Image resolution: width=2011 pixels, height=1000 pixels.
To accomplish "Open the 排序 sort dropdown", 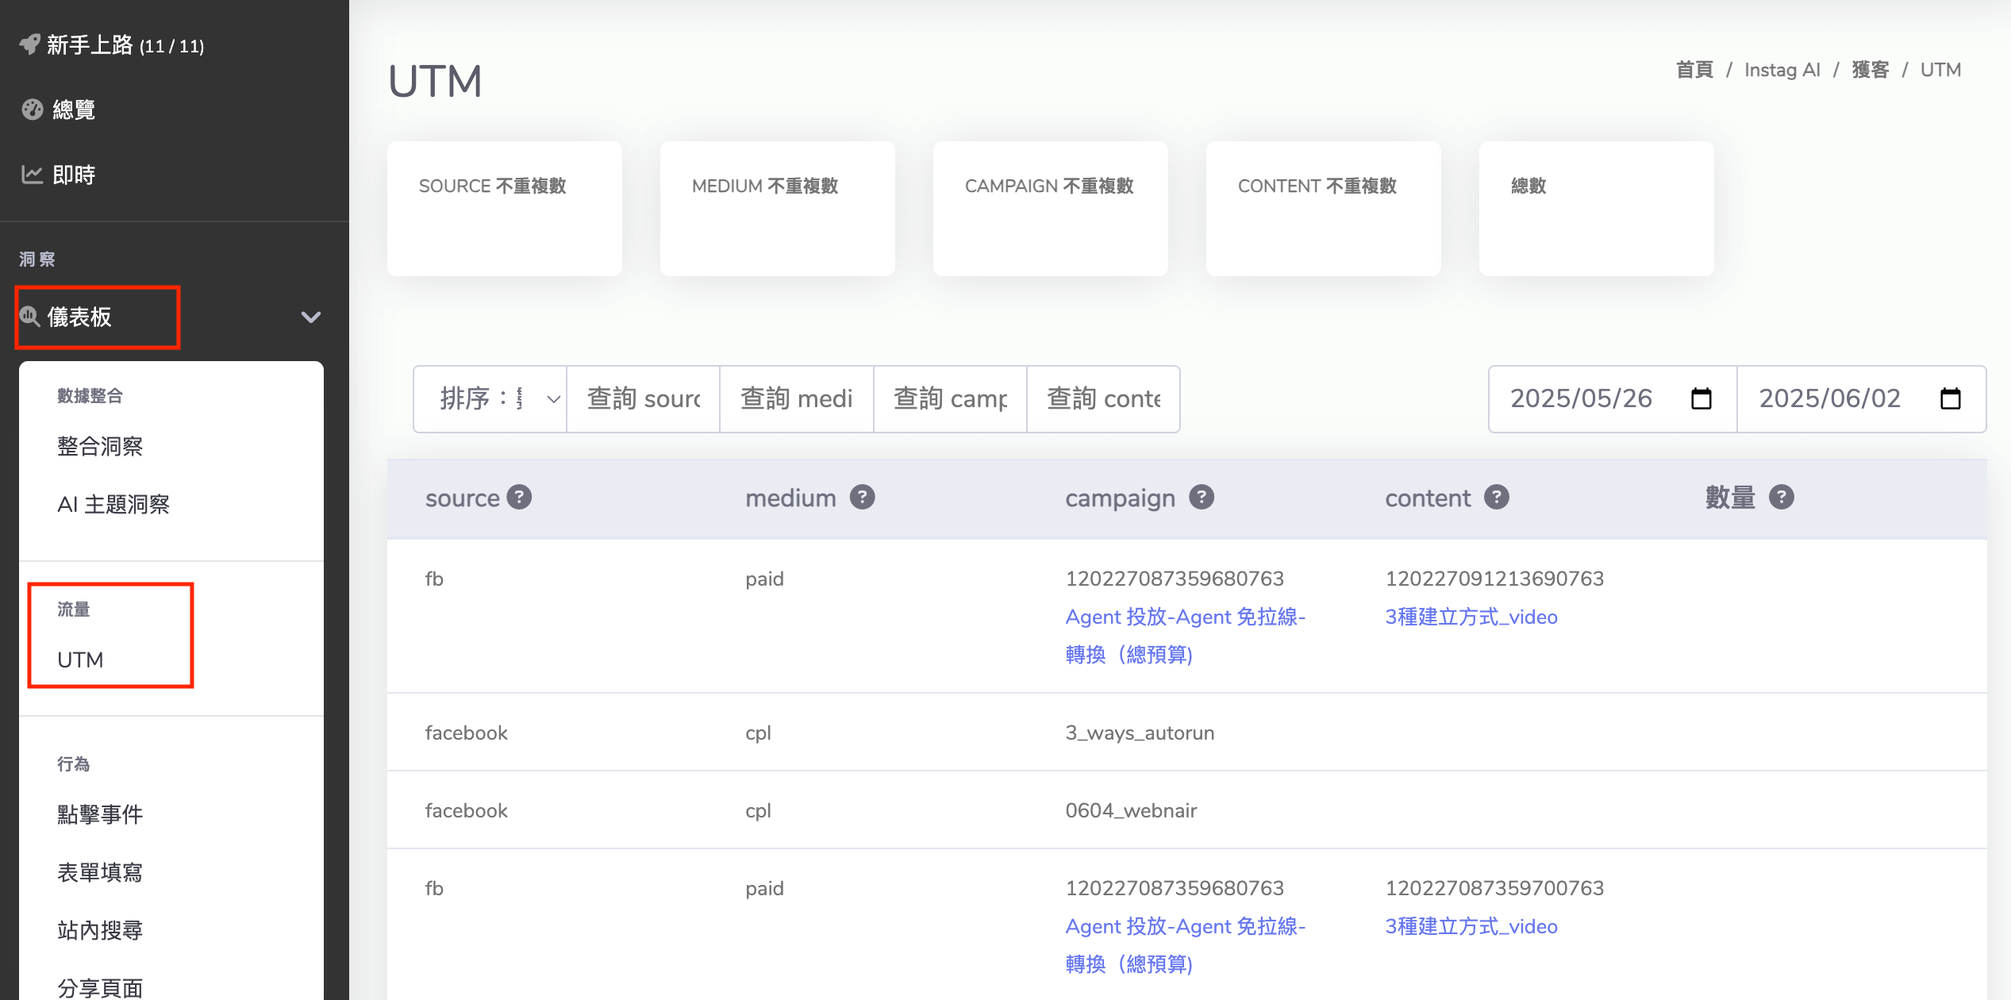I will 490,398.
